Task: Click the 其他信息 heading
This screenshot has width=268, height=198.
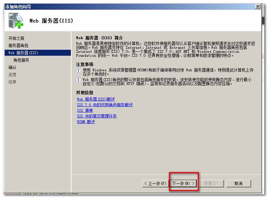Action: pyautogui.click(x=85, y=93)
